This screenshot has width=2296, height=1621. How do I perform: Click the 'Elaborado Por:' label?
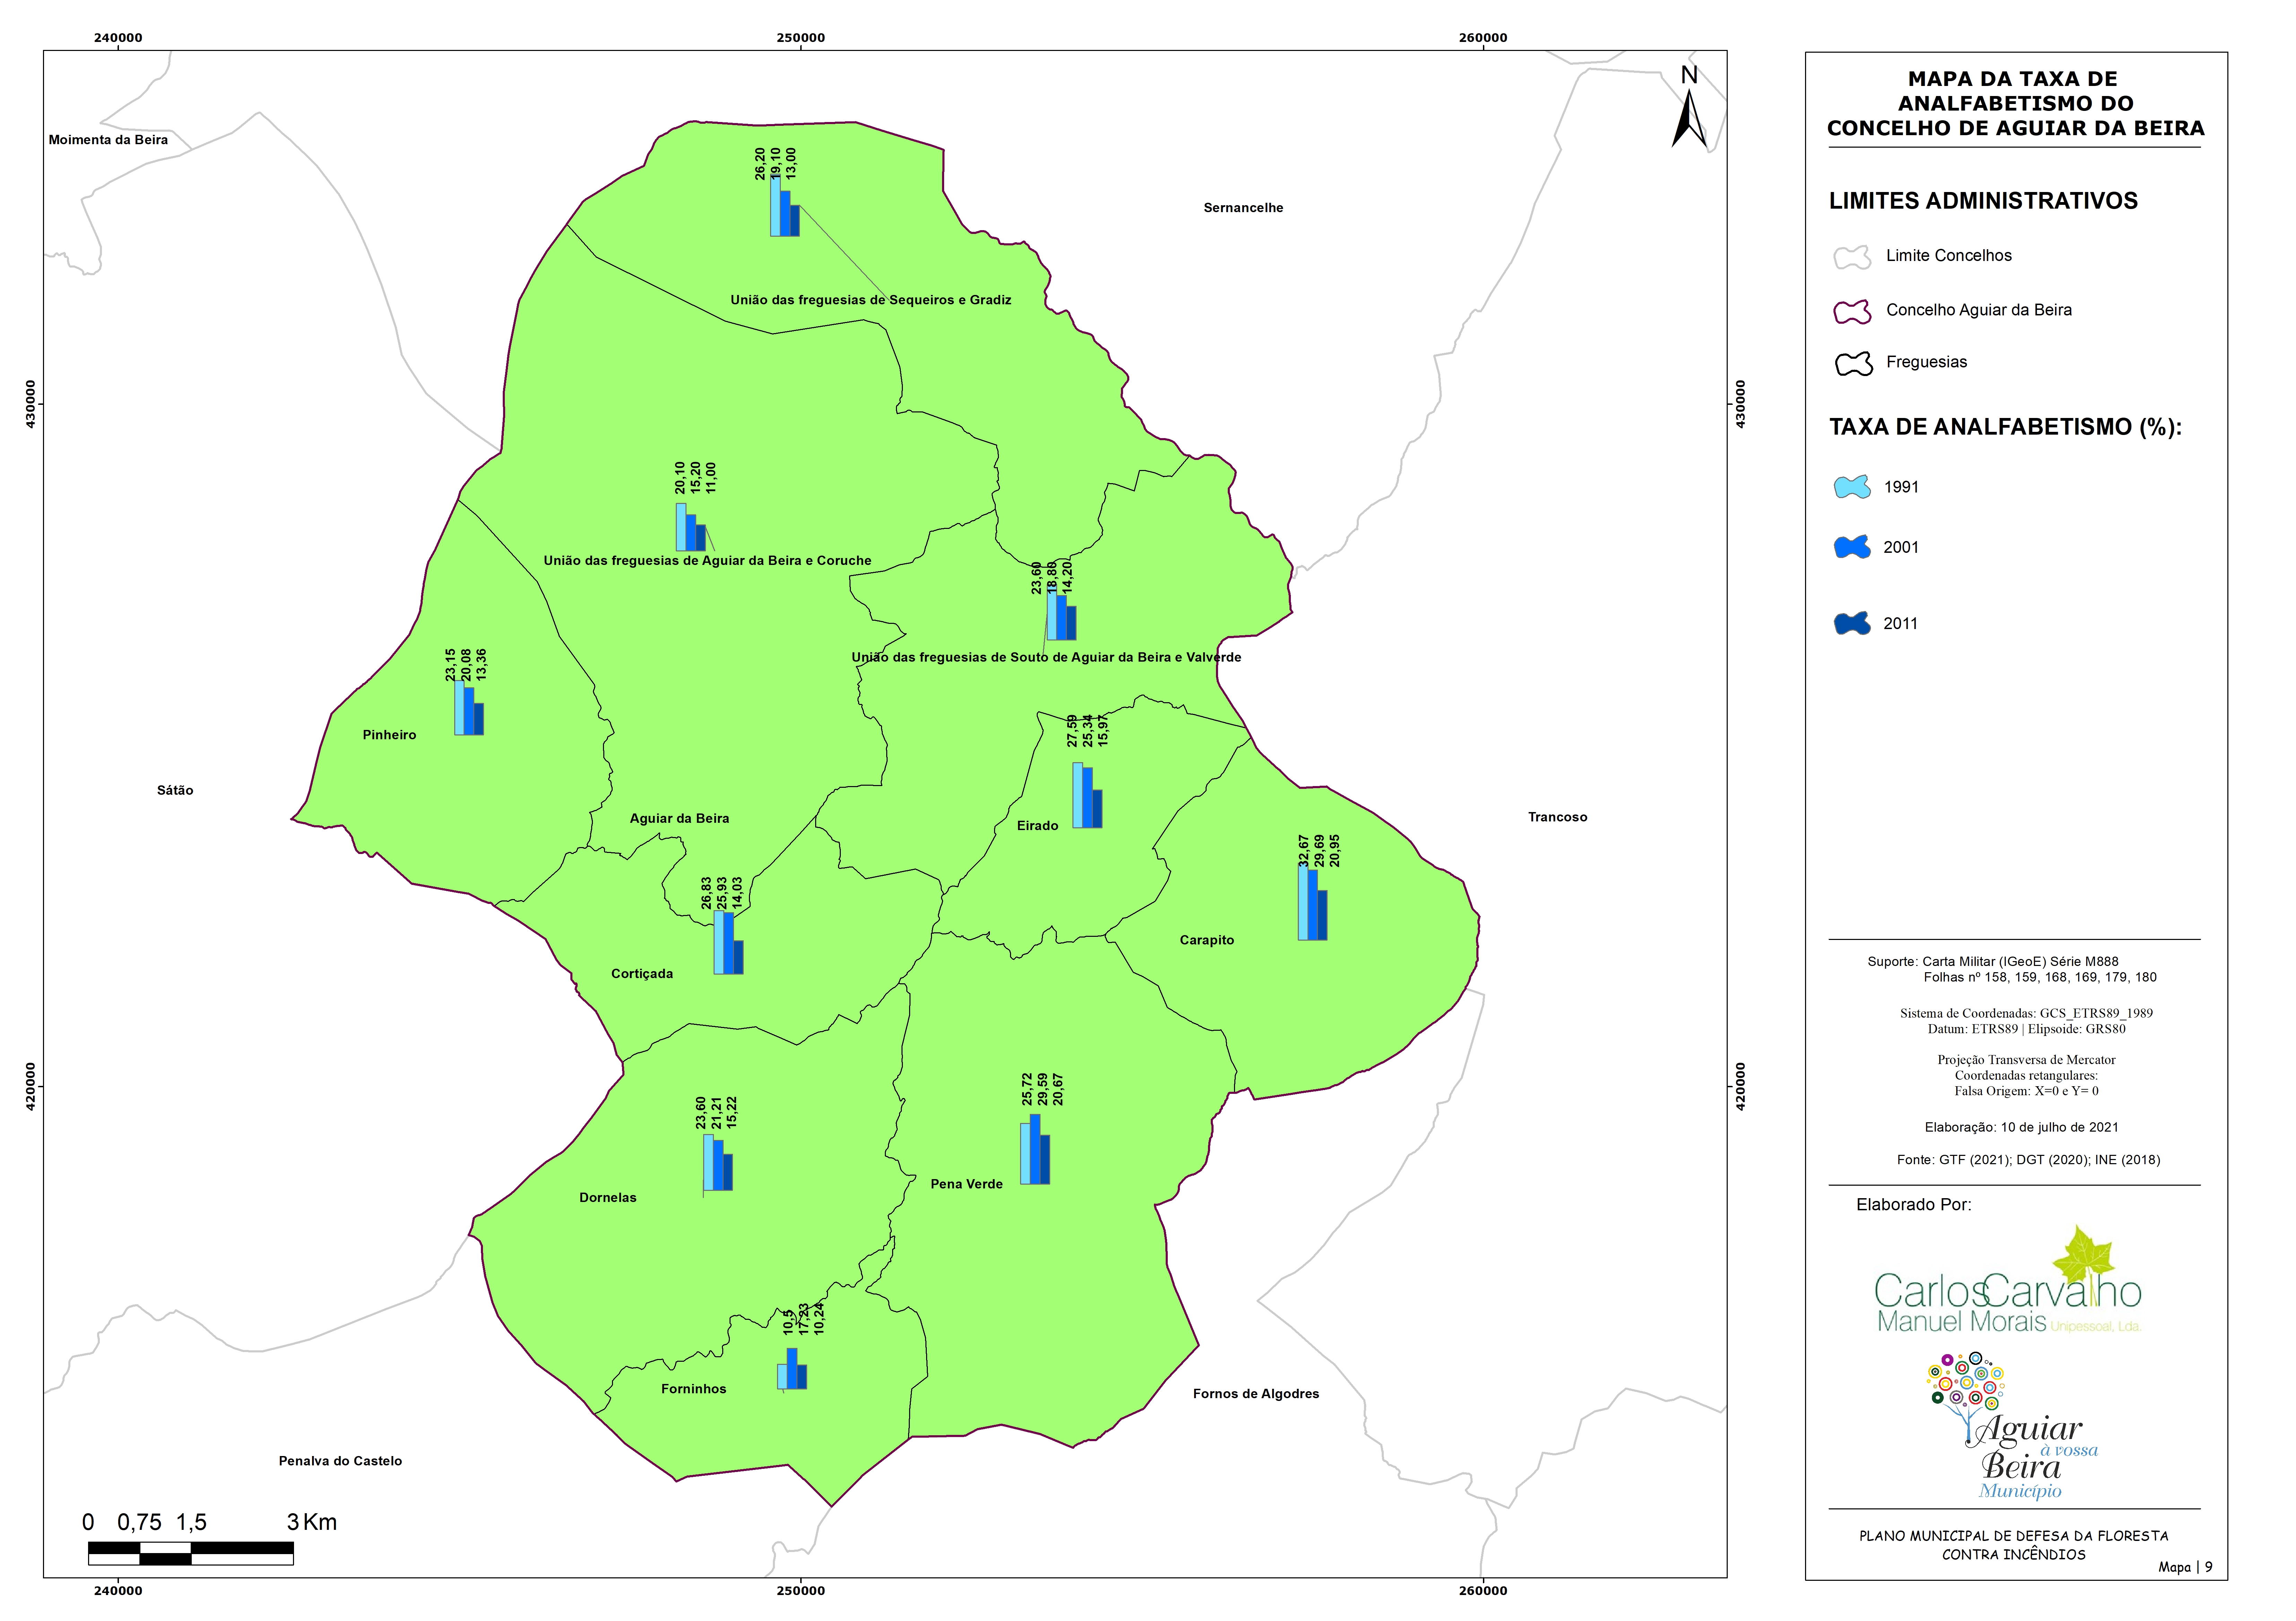click(x=1914, y=1205)
